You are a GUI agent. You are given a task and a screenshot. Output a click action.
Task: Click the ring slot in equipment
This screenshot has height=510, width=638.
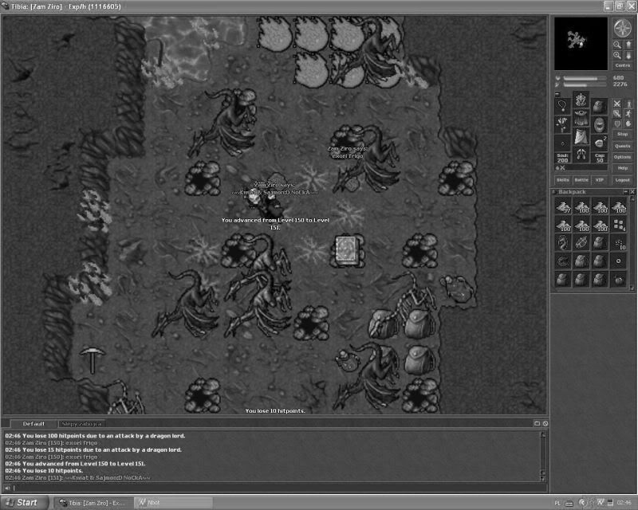563,143
